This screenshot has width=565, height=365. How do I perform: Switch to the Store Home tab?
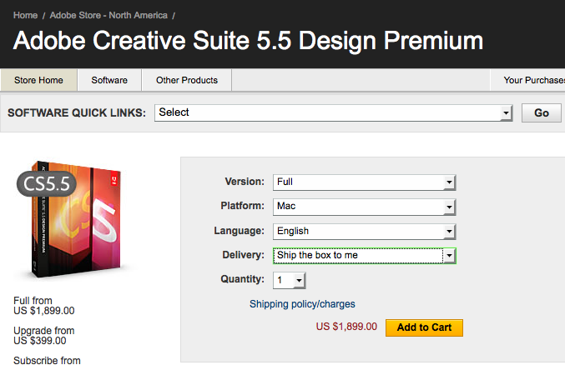click(39, 80)
